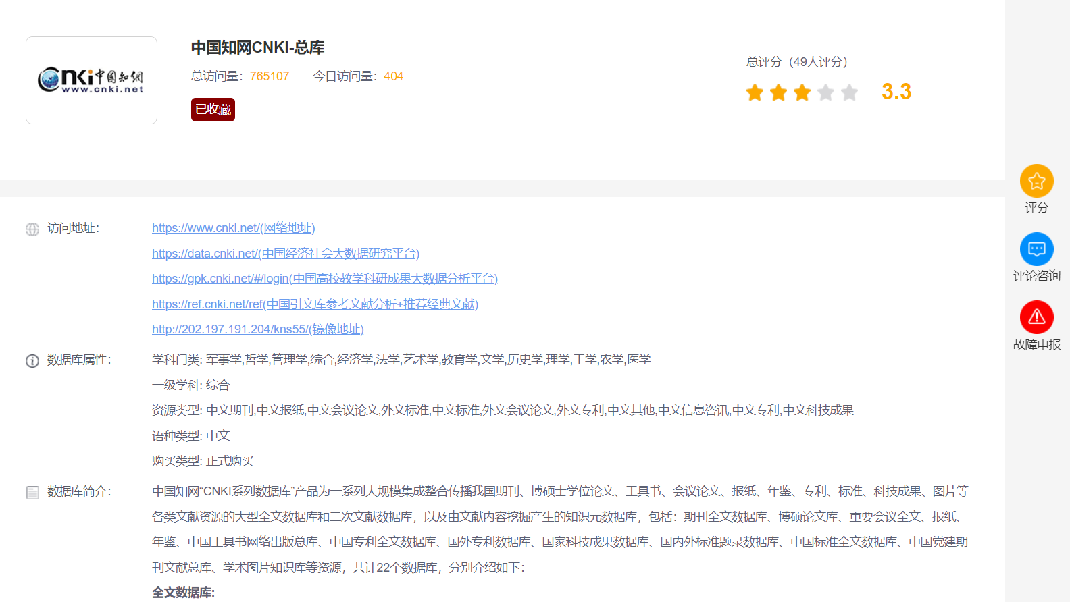Click the total visits value 765107

point(270,76)
